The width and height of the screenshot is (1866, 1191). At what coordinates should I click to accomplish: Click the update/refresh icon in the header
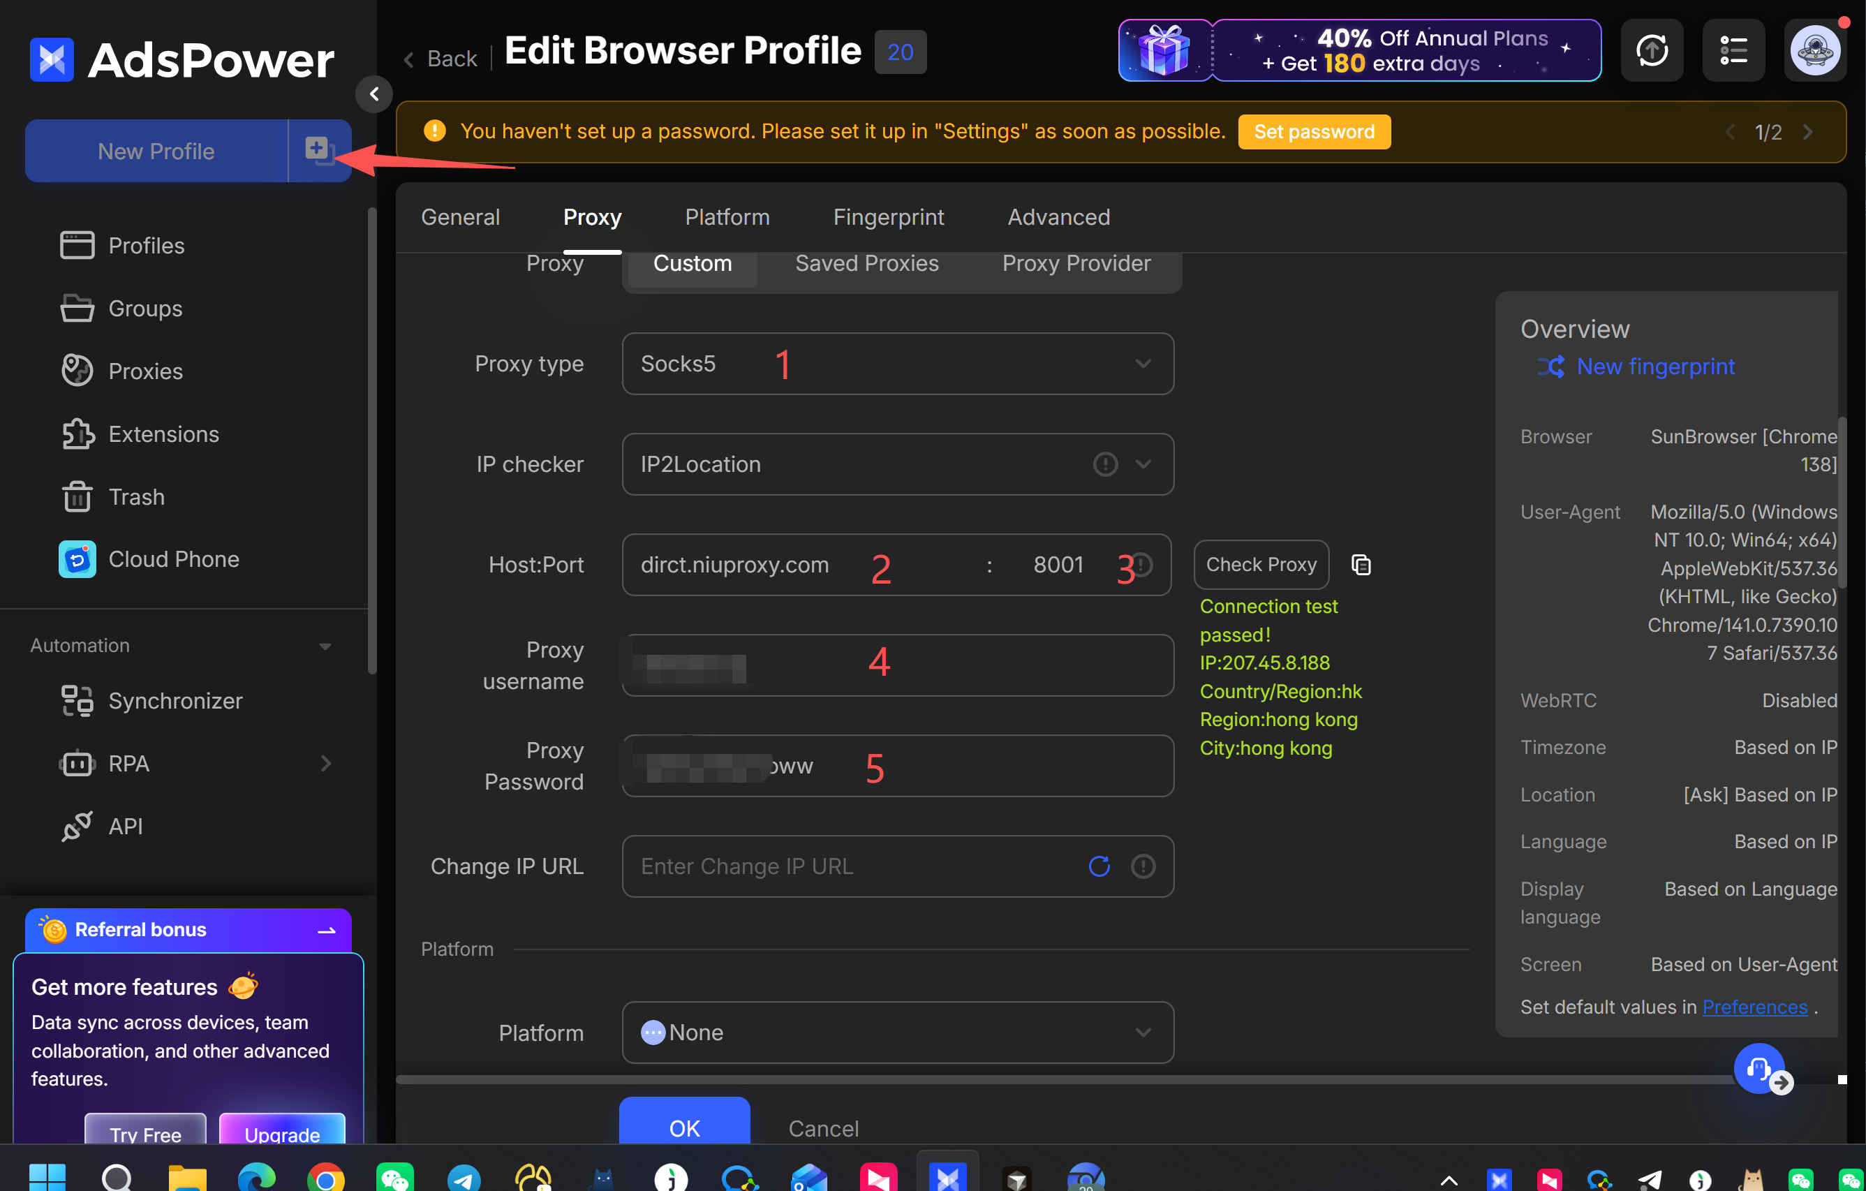pyautogui.click(x=1652, y=51)
